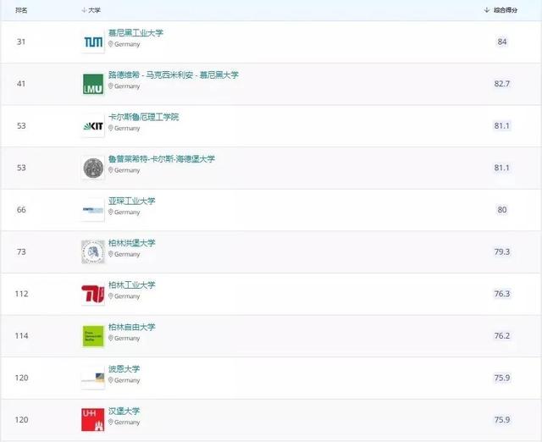Open the 卡尔斯鲁厄理工学院 link
Screen dimensions: 542x442
143,117
